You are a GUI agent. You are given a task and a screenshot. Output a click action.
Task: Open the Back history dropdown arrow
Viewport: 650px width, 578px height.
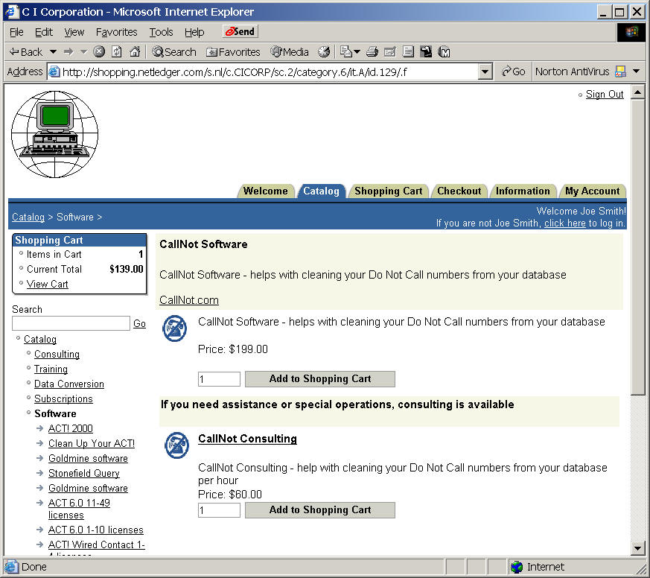point(53,52)
